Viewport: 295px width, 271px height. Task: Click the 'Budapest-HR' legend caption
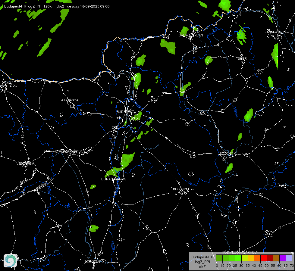[x=202, y=257]
